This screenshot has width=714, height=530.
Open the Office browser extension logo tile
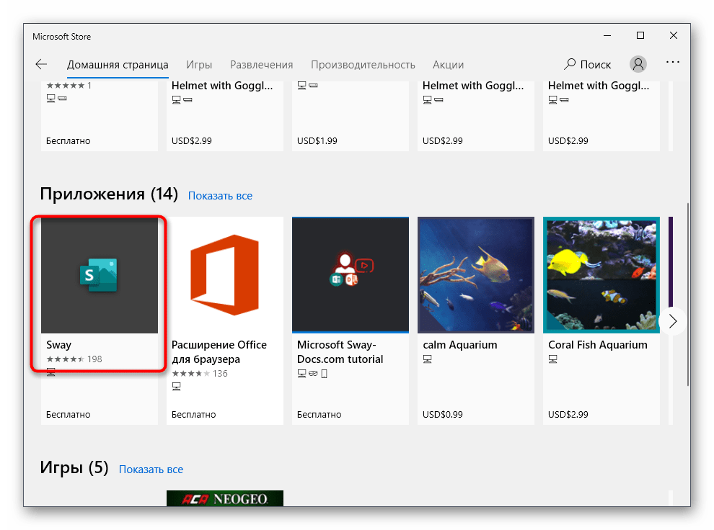pos(225,275)
